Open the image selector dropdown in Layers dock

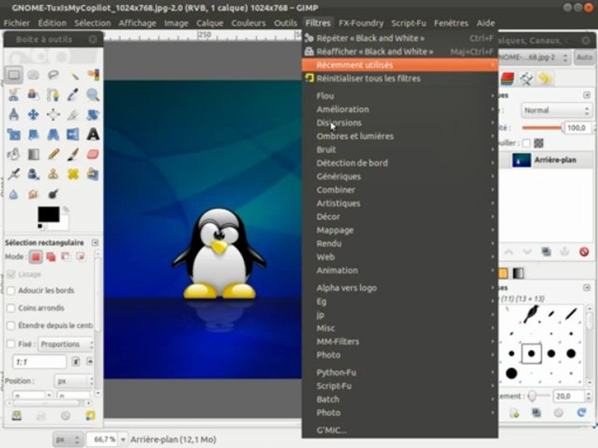[534, 57]
